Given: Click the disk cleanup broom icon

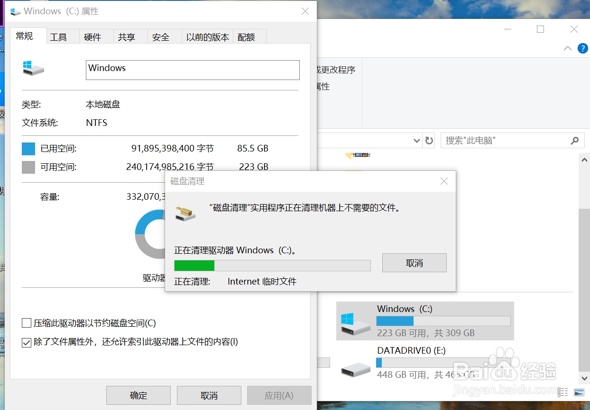Looking at the screenshot, I should (x=186, y=213).
